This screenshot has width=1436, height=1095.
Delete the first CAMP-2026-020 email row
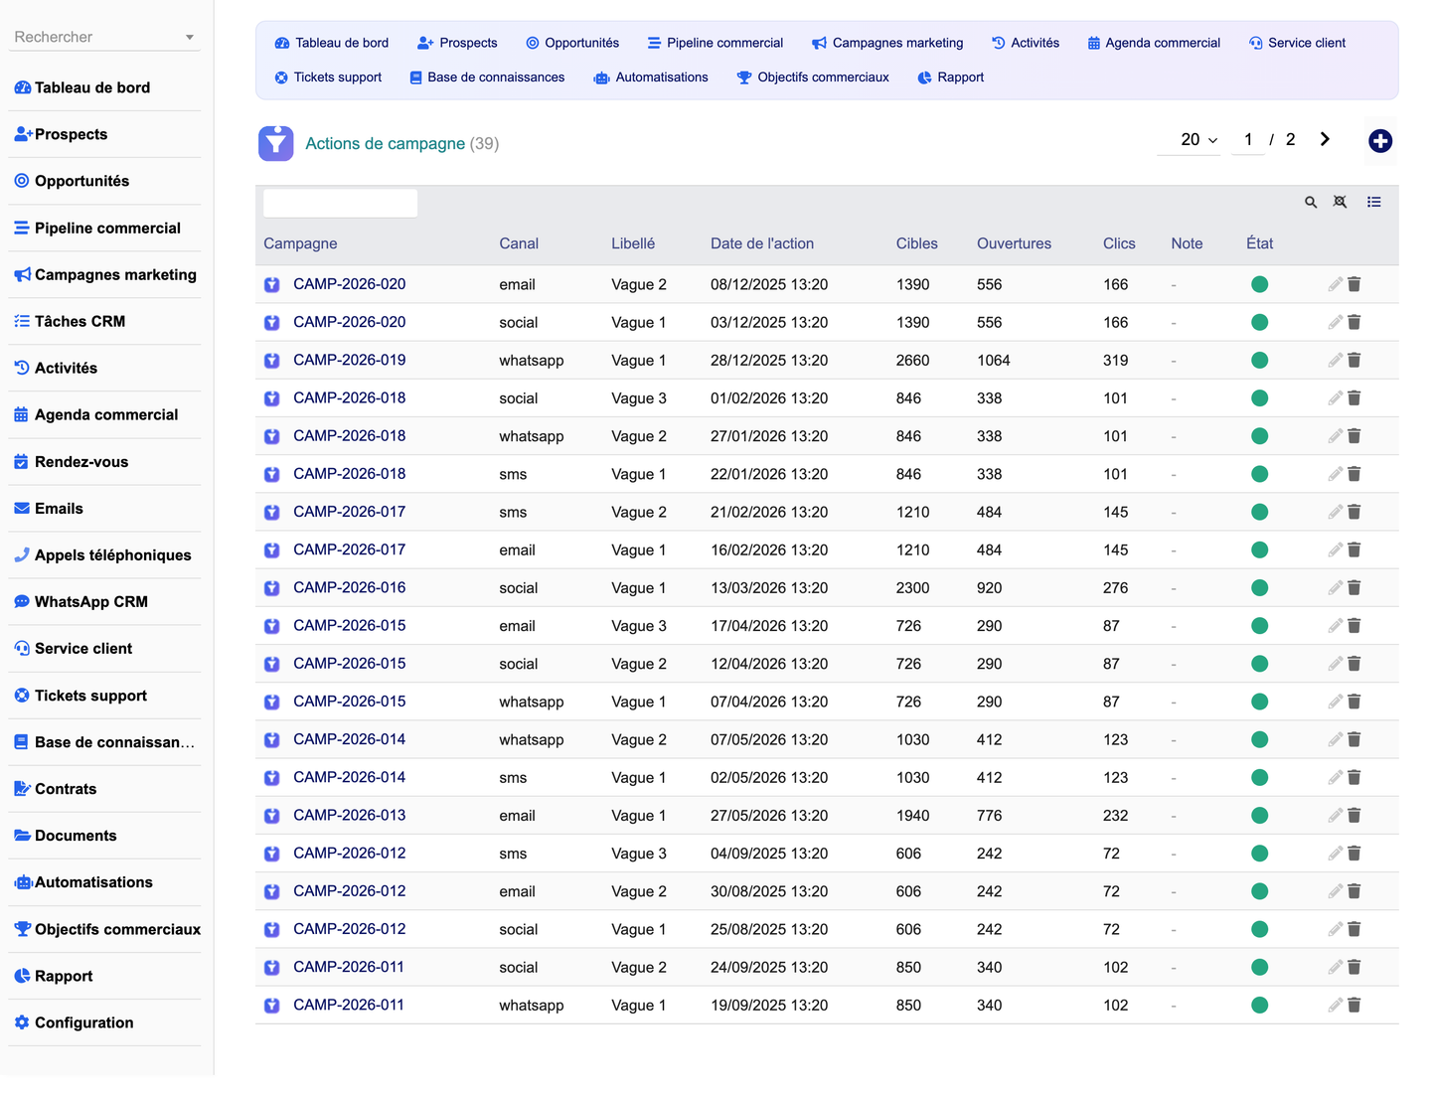(x=1354, y=284)
